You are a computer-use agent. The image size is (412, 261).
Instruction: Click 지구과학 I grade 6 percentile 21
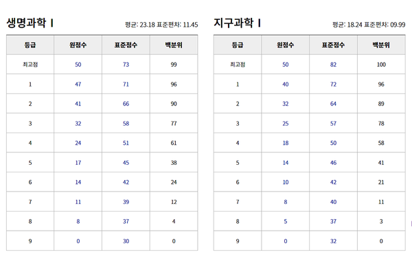pyautogui.click(x=381, y=182)
